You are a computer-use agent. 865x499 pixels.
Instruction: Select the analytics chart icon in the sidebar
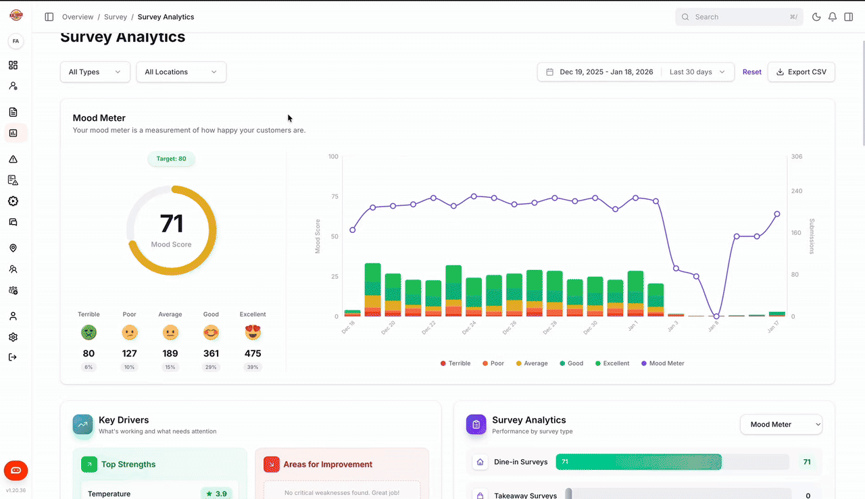(x=14, y=132)
